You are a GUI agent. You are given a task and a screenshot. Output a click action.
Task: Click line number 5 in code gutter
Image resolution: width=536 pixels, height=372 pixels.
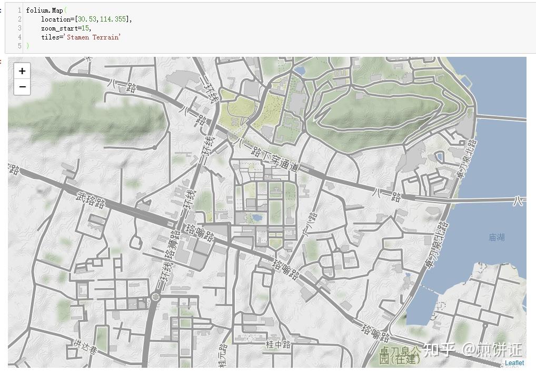click(20, 46)
